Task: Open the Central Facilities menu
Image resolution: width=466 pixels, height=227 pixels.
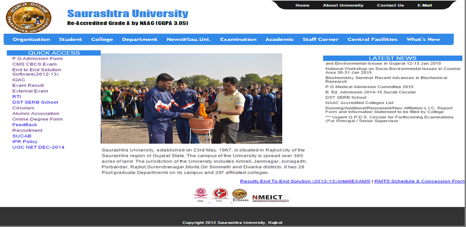Action: click(x=372, y=39)
